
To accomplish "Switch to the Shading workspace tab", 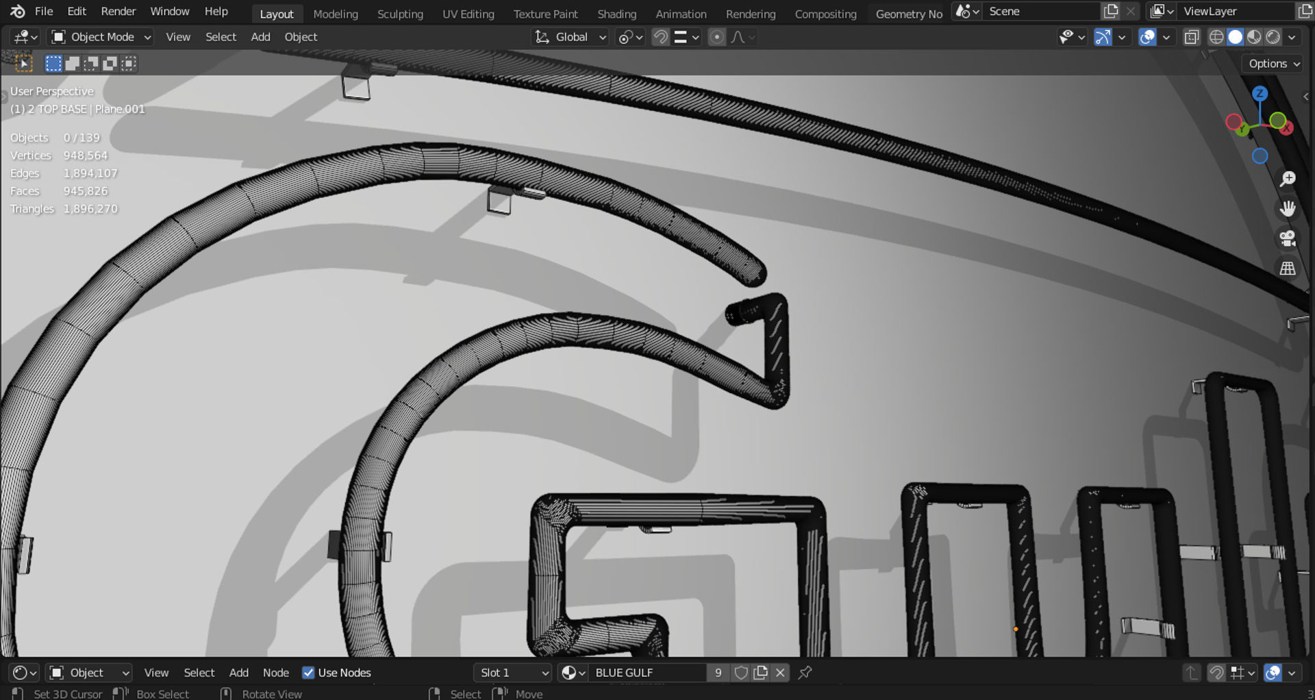I will click(616, 14).
